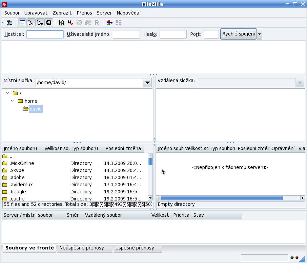Focus the Uživatelské jméno field
Image resolution: width=307 pixels, height=263 pixels.
tap(126, 34)
